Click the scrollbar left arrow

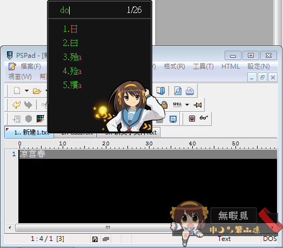[x=10, y=227]
